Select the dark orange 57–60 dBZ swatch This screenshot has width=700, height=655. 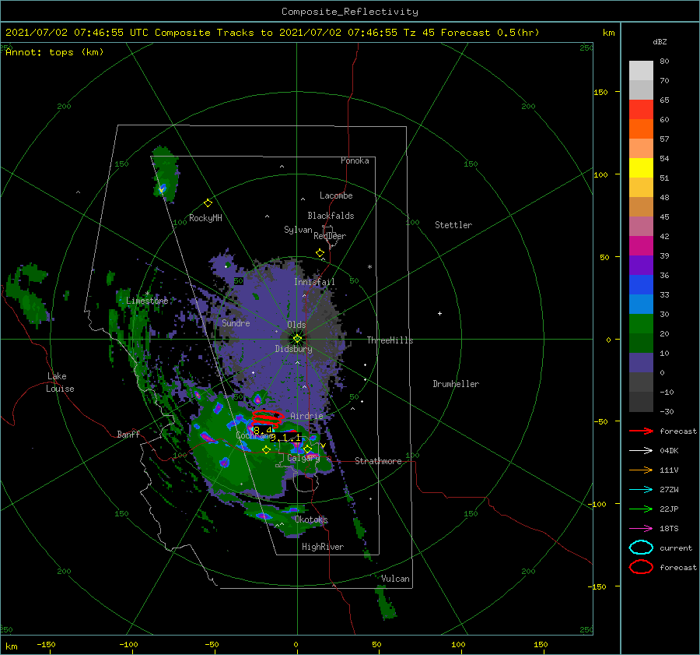[x=641, y=129]
